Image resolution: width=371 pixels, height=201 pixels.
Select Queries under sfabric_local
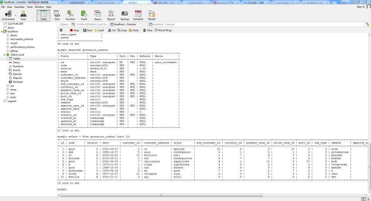[17, 74]
